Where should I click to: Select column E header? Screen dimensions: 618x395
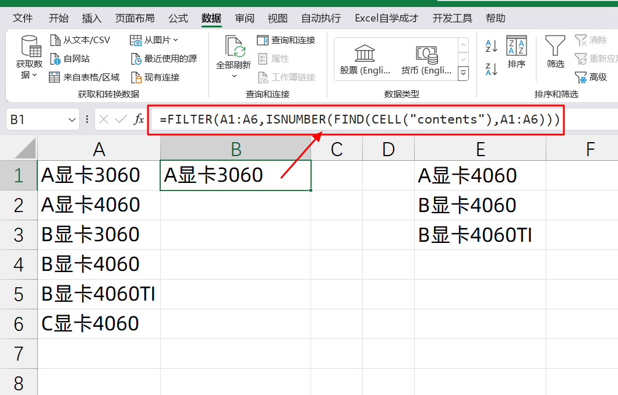coord(480,149)
